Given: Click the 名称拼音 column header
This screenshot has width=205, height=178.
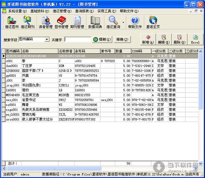Looking at the screenshot, I should [66, 51].
